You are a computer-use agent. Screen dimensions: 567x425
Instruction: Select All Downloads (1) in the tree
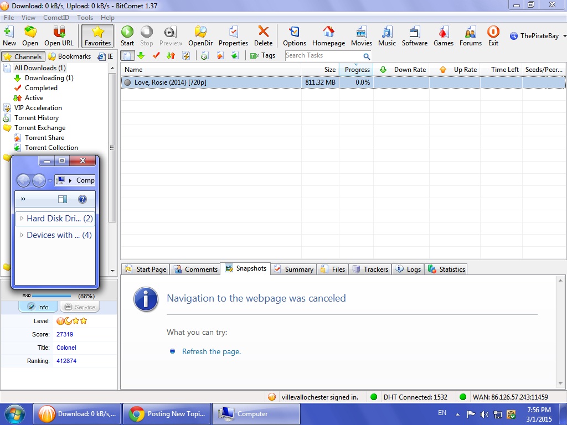[40, 68]
